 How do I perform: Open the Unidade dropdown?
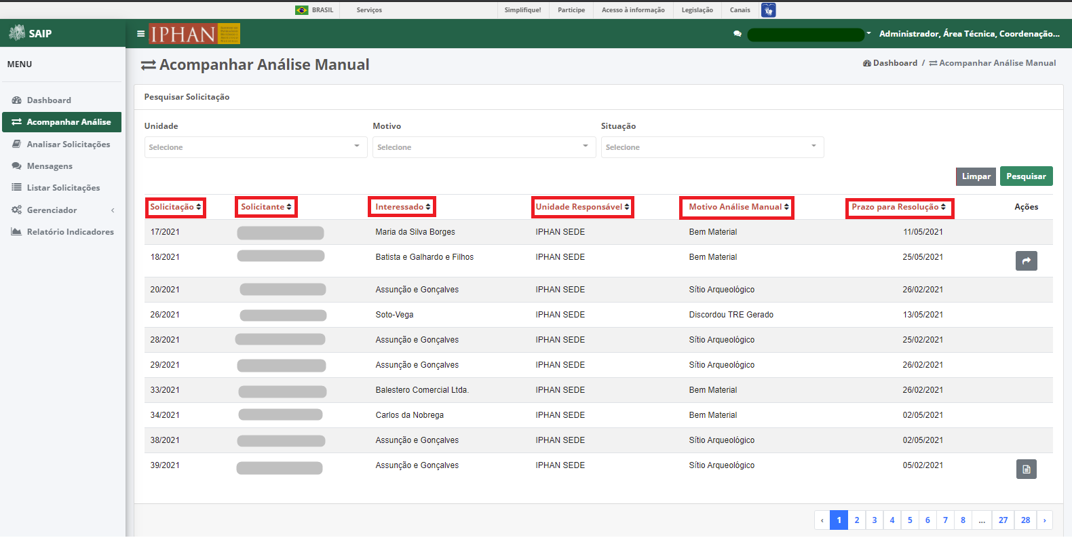(256, 147)
